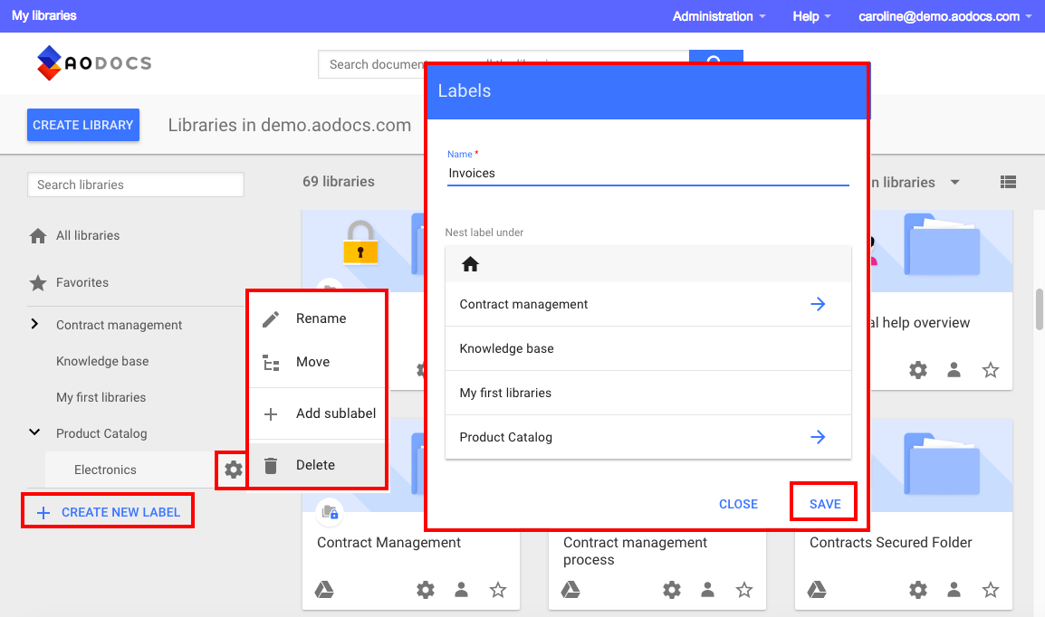
Task: Open My first libraries label in sidebar
Action: click(x=101, y=397)
